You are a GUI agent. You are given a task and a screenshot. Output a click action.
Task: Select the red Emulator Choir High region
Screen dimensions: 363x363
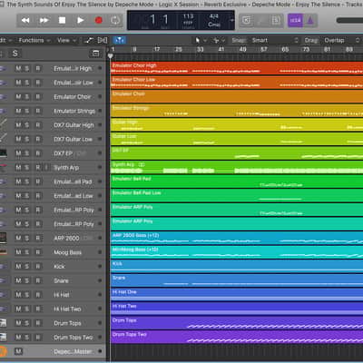(x=237, y=68)
